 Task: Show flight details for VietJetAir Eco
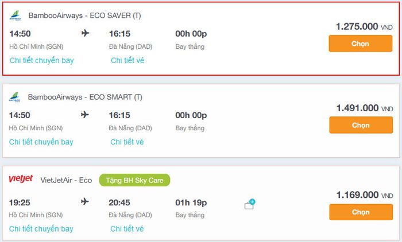[41, 229]
